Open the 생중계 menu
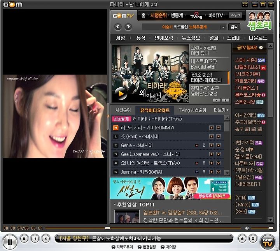The height and width of the screenshot is (251, 280). 177,16
